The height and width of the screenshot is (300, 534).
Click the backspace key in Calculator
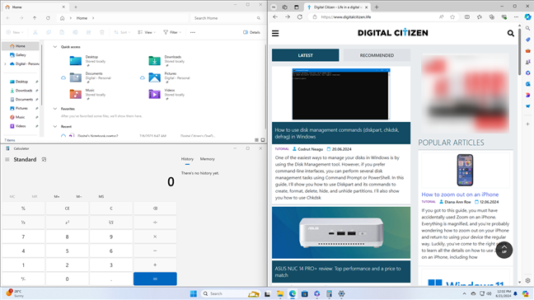(x=155, y=209)
